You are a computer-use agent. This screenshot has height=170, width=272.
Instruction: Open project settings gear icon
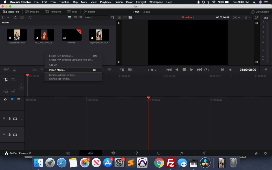(265, 153)
